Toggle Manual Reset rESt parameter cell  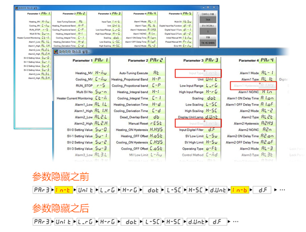(x=156, y=123)
